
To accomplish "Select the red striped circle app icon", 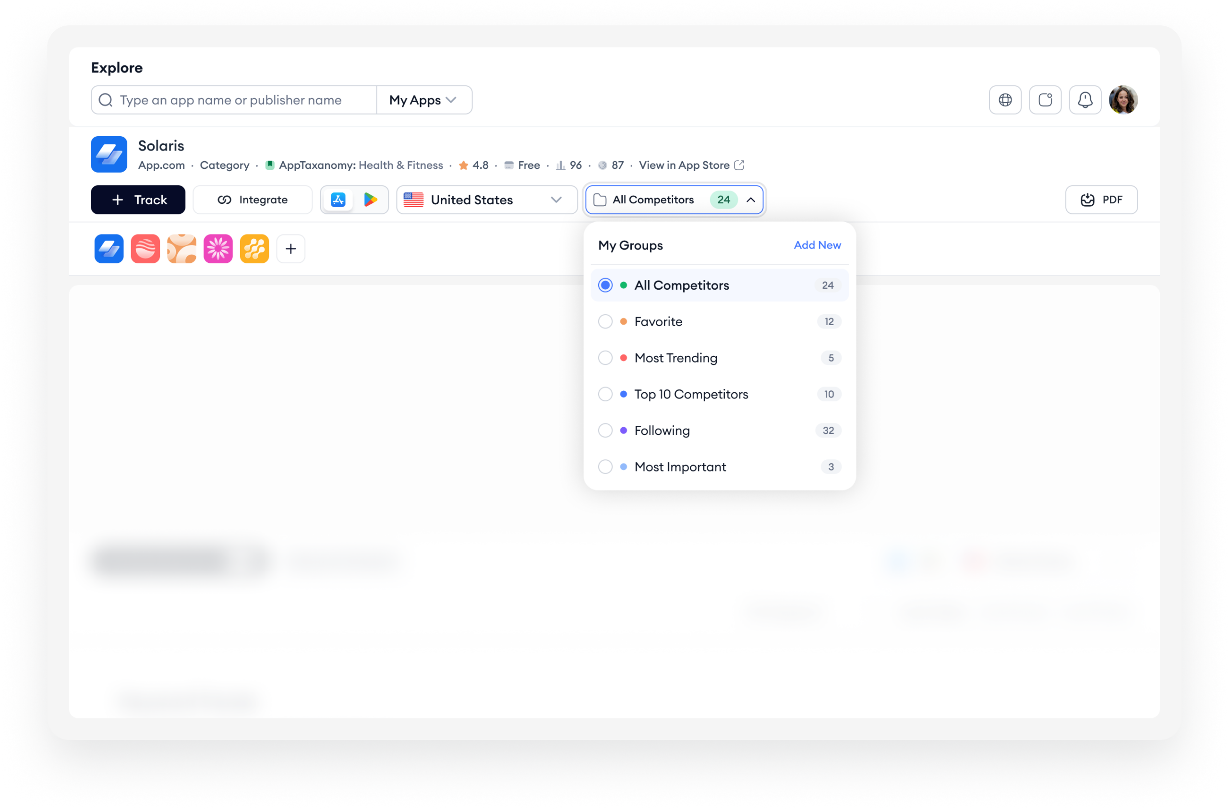I will (x=145, y=249).
